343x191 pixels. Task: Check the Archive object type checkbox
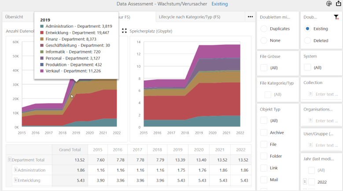coord(264,133)
